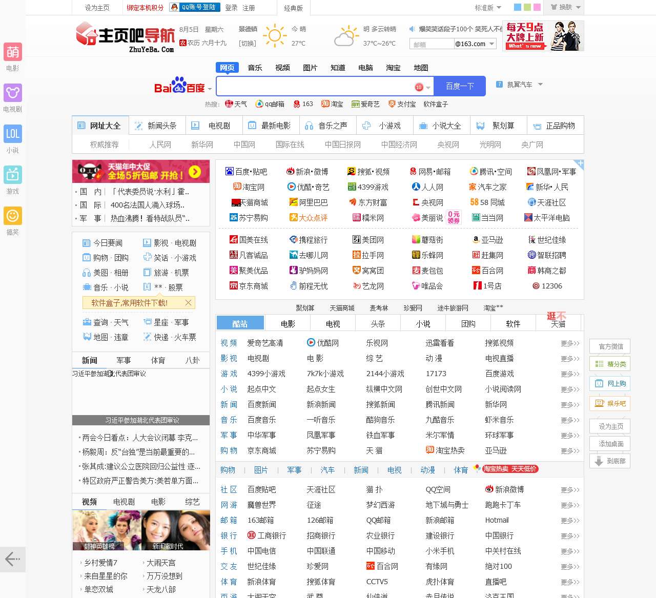Screen dimensions: 656x598
Task: Click the ZhuYeBa 主页吧导航 logo
Action: pos(126,36)
